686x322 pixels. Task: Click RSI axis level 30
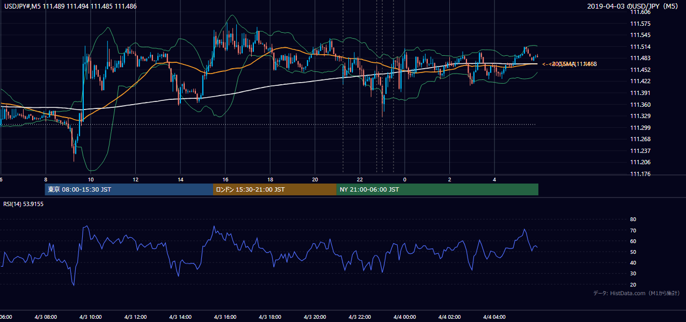(x=633, y=274)
